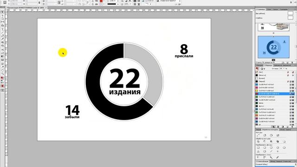Select the highlighted red swatch row
Screen dimensions: 297x167
coord(274,94)
